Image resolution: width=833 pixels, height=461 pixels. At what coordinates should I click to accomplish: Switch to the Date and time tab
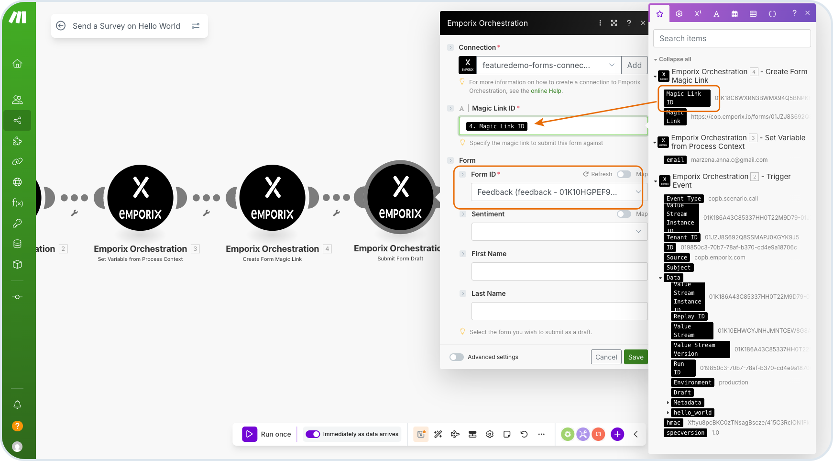[734, 14]
